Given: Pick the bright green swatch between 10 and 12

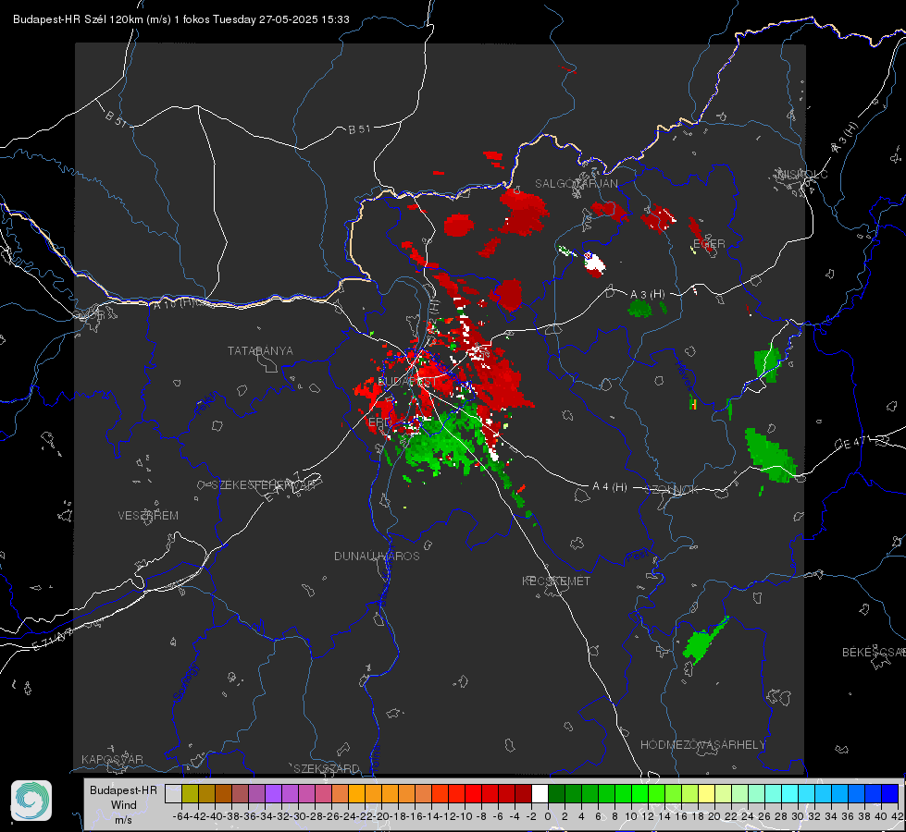Looking at the screenshot, I should point(639,793).
